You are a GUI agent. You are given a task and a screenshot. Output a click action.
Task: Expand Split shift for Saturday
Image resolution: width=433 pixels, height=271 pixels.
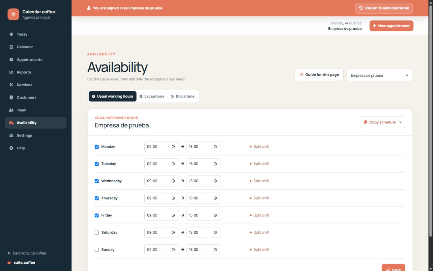pos(259,232)
